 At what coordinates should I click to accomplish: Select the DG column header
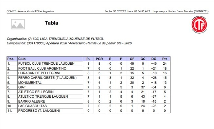pos(154,59)
